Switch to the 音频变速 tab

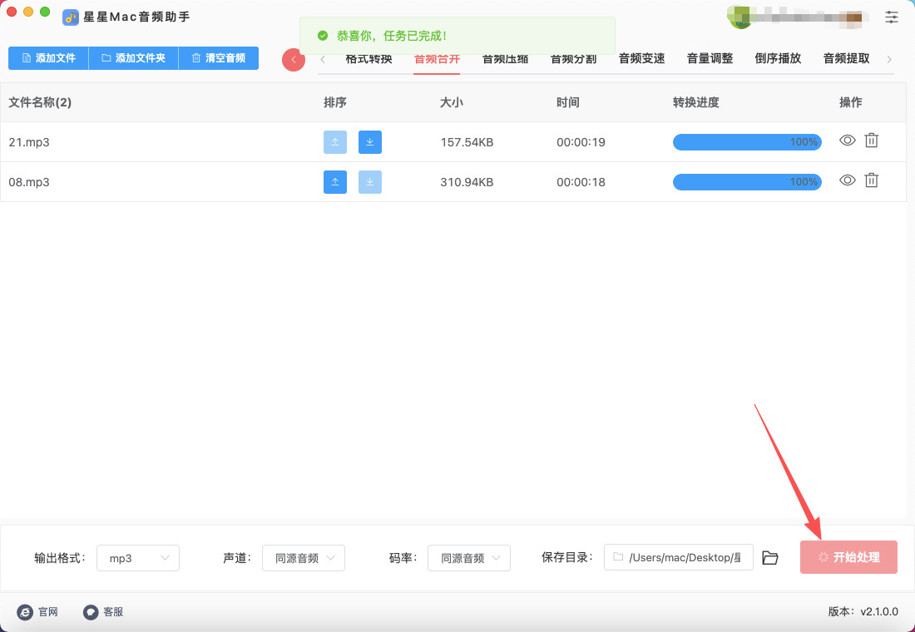point(641,59)
